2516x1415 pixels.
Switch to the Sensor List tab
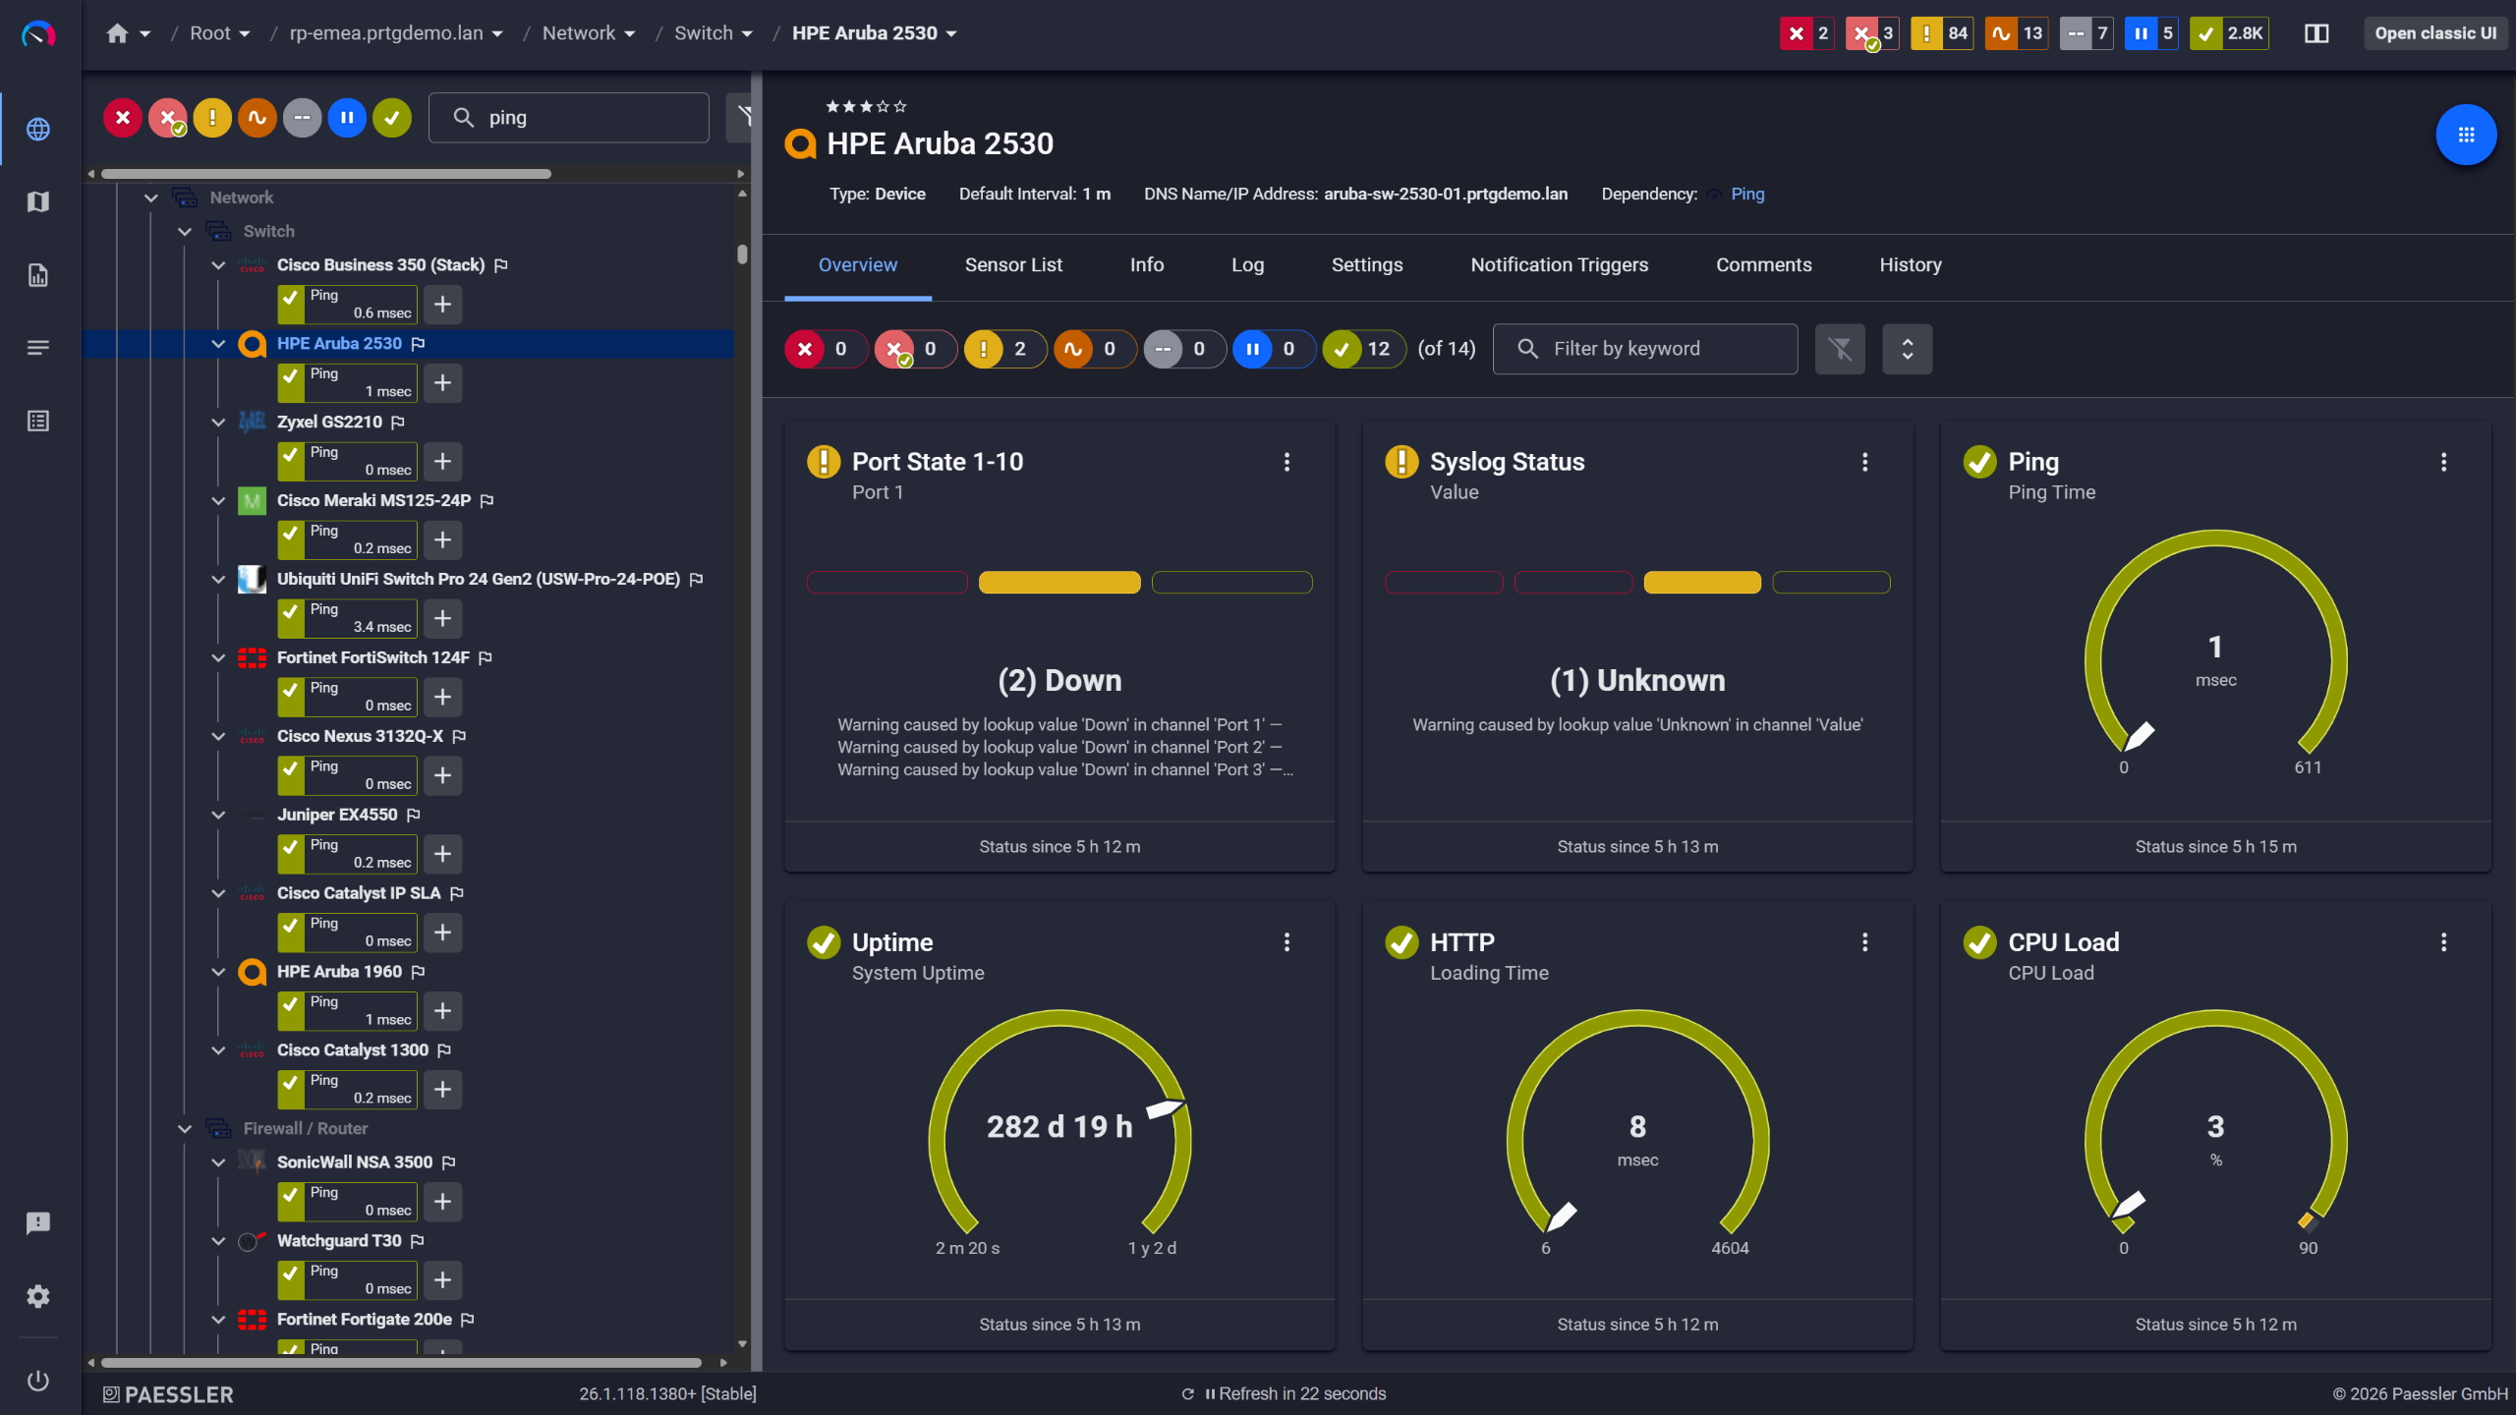tap(1013, 265)
